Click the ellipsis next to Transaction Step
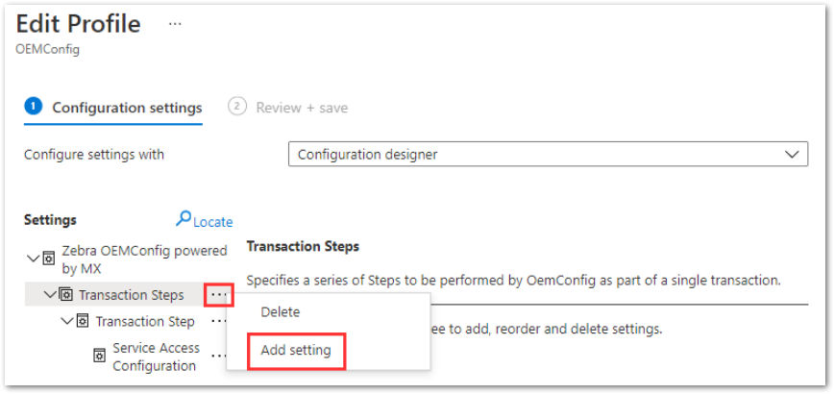Viewport: 834px width, 394px height. pyautogui.click(x=219, y=321)
